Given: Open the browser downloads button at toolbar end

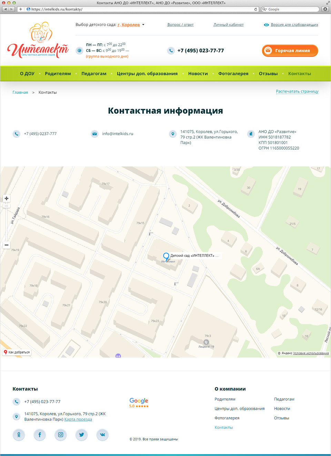Looking at the screenshot, I should click(325, 9).
